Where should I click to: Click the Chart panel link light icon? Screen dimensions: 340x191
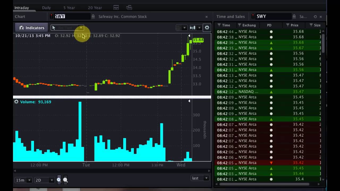coord(52,16)
